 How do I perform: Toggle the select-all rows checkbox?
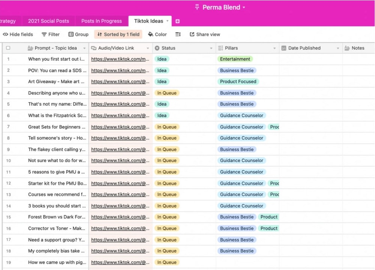coord(8,48)
